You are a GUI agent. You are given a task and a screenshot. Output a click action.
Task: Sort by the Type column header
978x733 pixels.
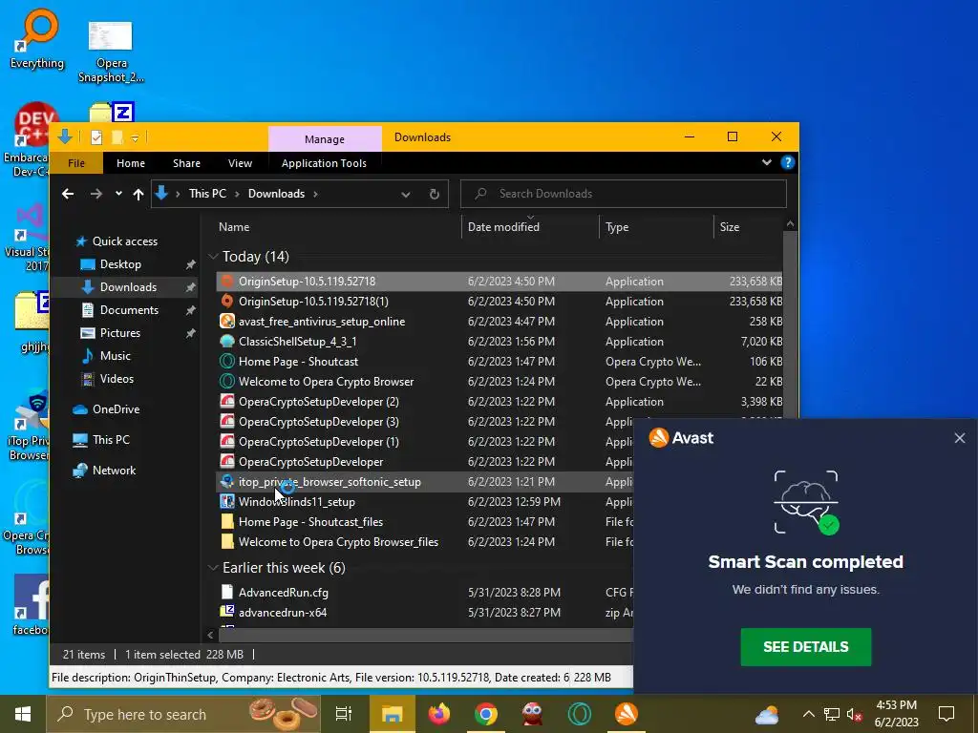[617, 227]
